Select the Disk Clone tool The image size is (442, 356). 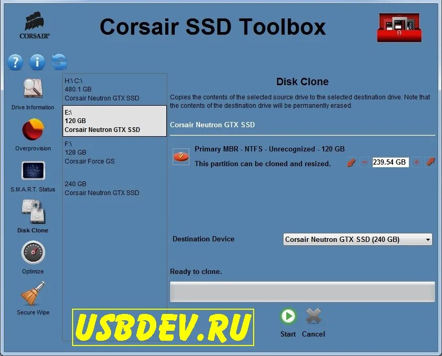click(x=33, y=216)
